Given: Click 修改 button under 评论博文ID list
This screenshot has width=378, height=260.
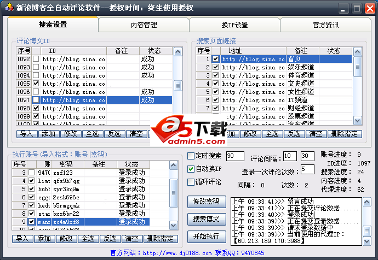Looking at the screenshot, I should point(71,134).
